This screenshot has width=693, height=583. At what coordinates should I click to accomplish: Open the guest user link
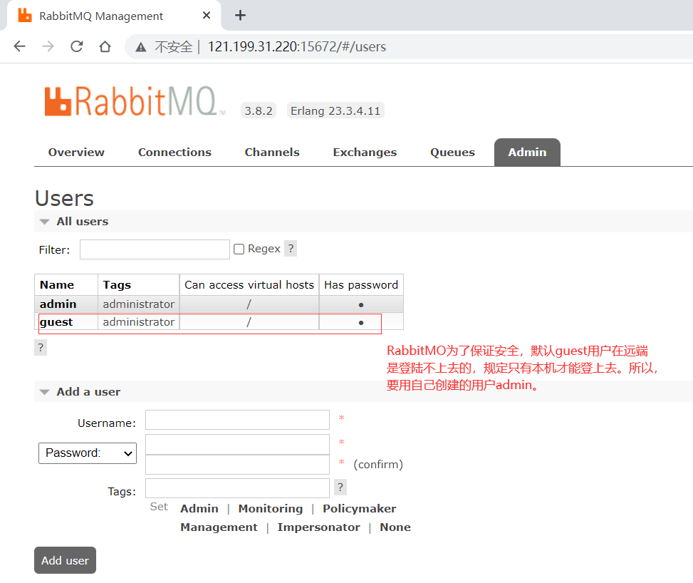(x=56, y=322)
